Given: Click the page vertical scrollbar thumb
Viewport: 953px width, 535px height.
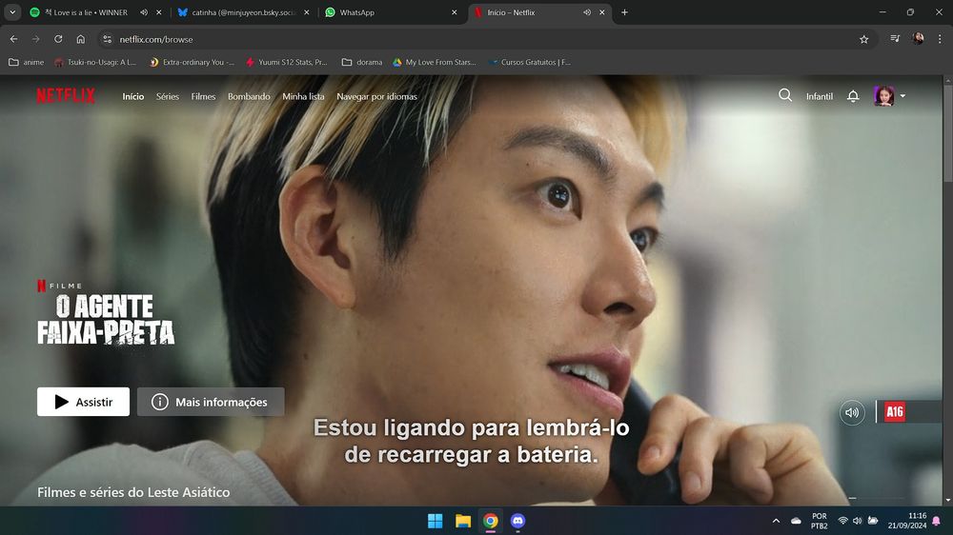Looking at the screenshot, I should 947,132.
